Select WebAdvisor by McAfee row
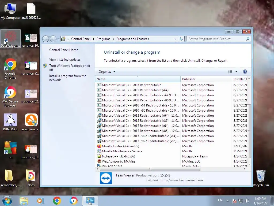This screenshot has height=206, width=274. tap(171, 161)
